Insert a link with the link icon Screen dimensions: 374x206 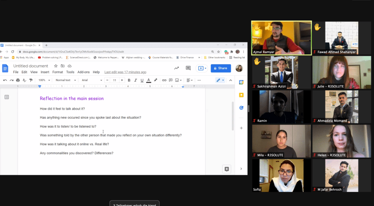tap(164, 80)
